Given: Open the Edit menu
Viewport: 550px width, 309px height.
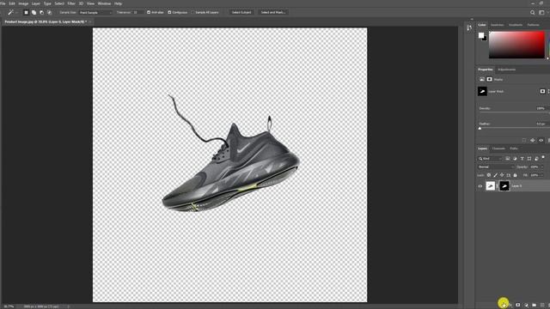Looking at the screenshot, I should (x=12, y=3).
